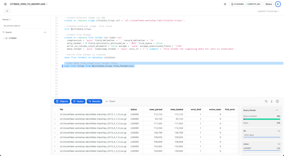Open the Updated 1 minute ago dropdown
This screenshot has width=284, height=156.
268,11
